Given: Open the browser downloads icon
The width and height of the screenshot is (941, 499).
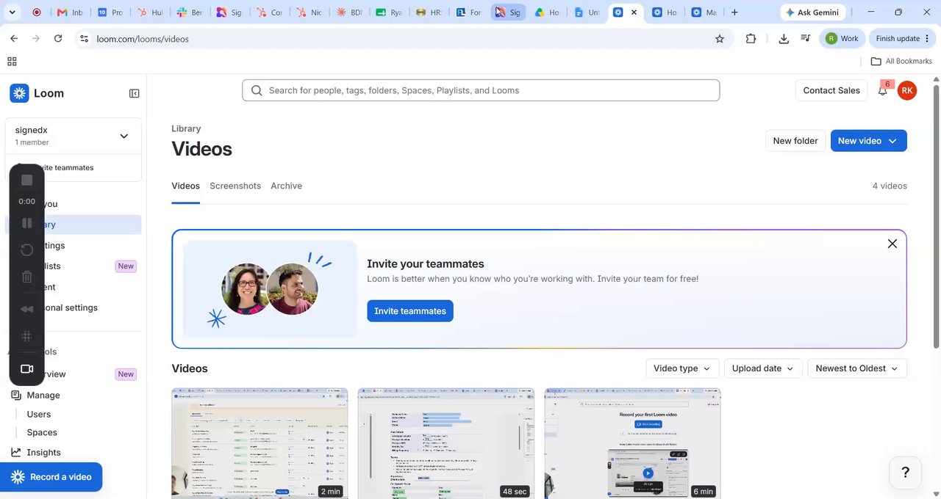Looking at the screenshot, I should pos(784,39).
